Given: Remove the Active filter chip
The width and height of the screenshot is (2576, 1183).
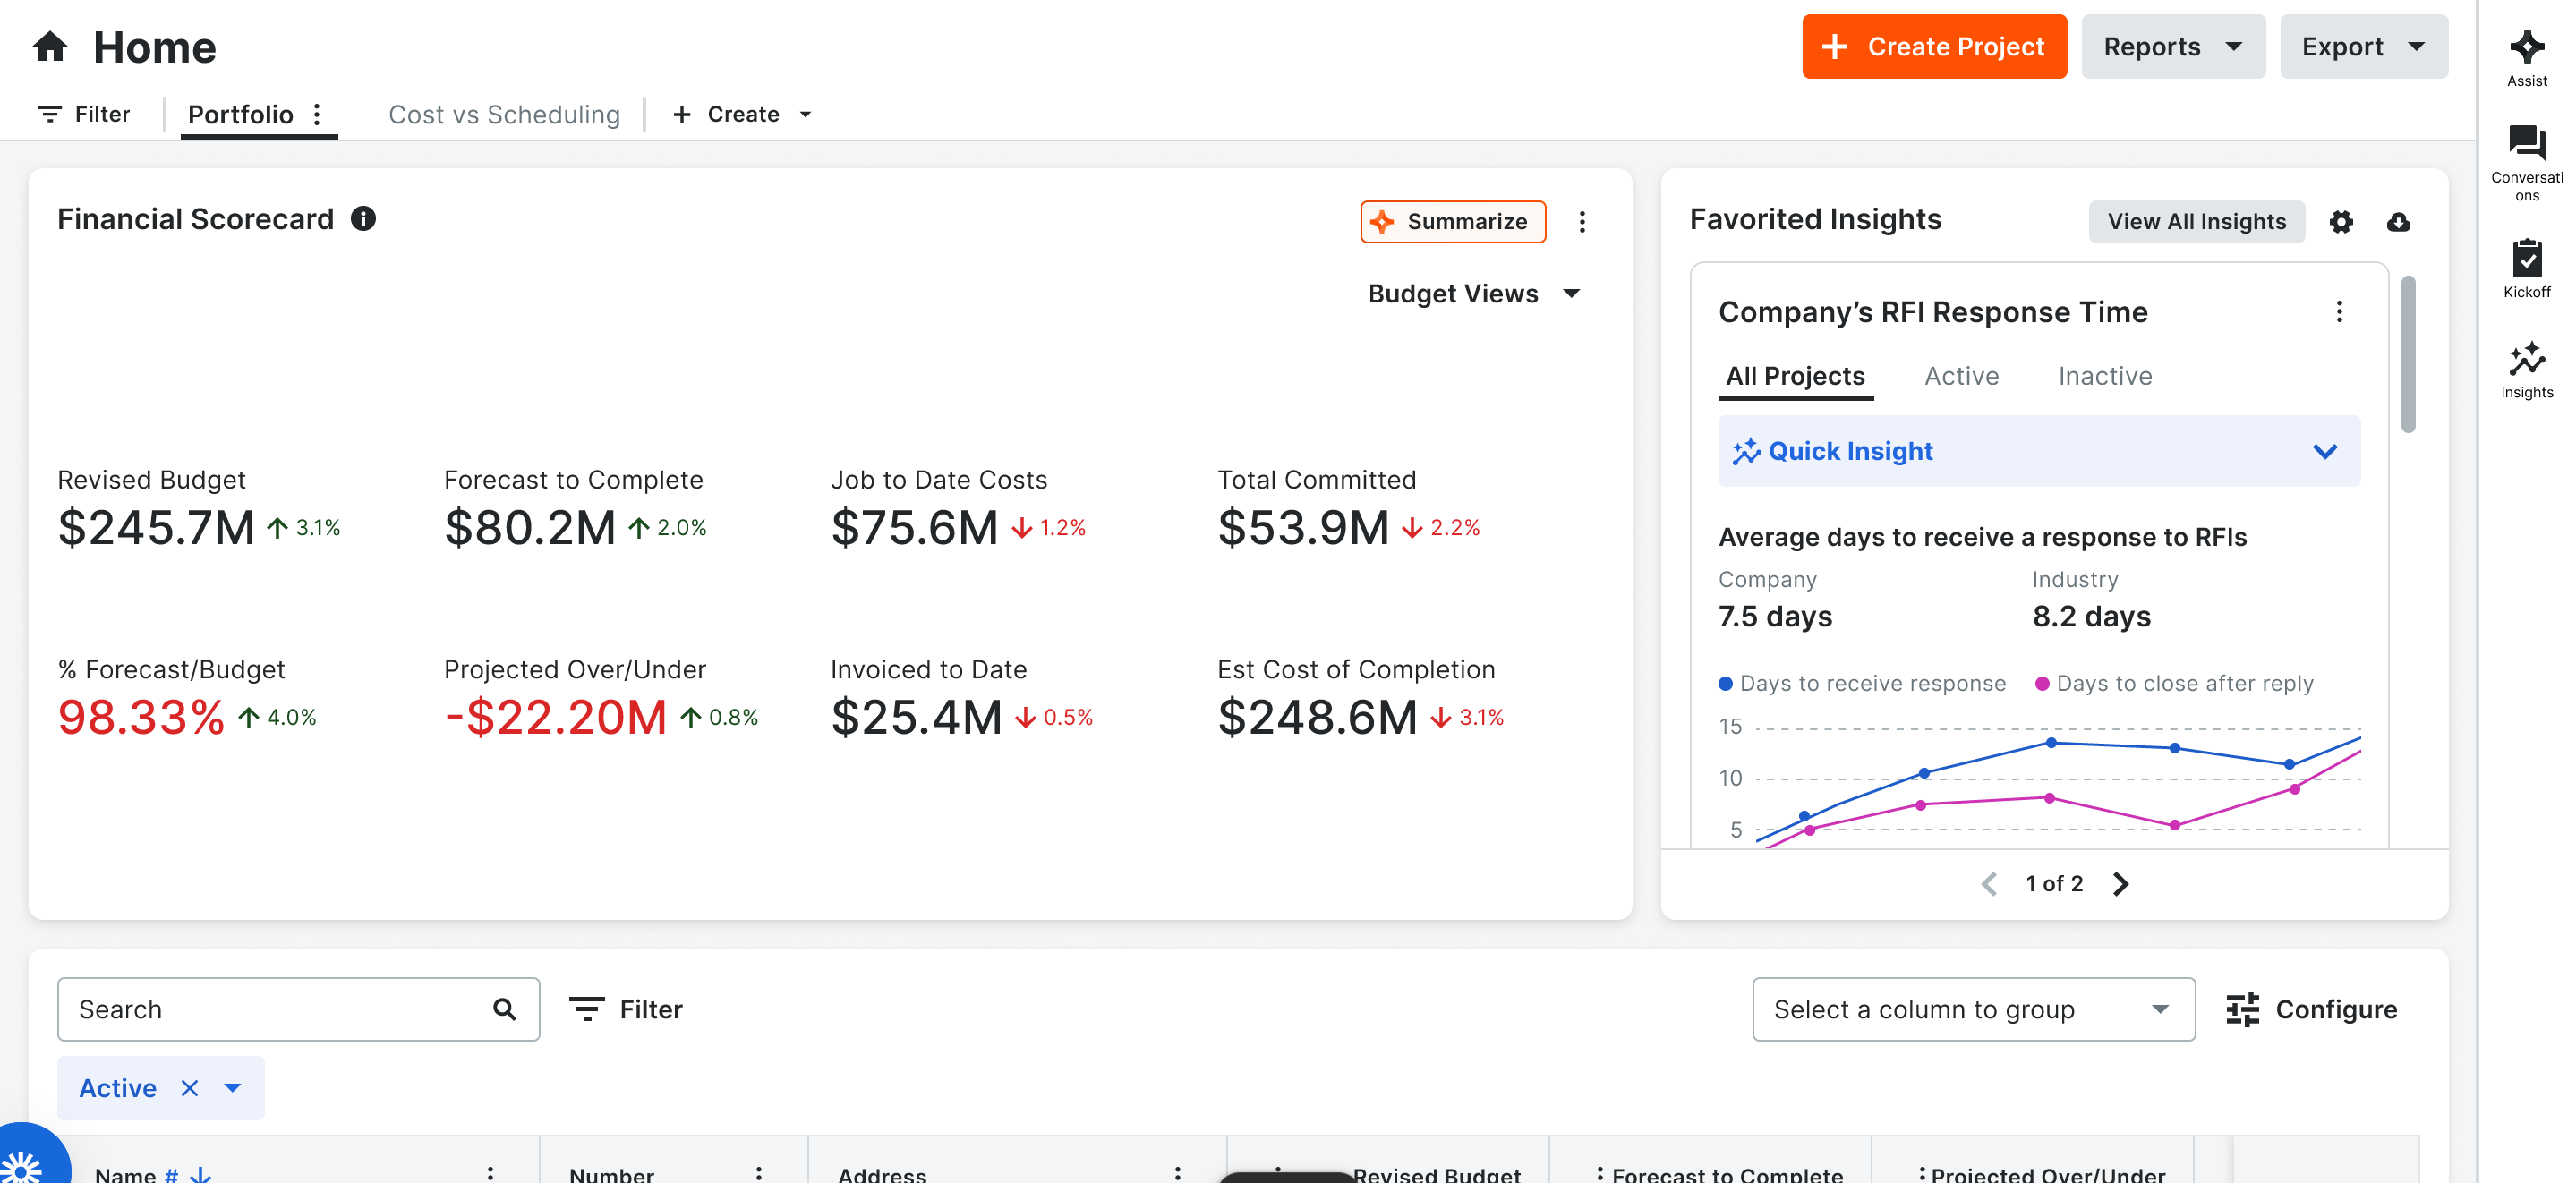Looking at the screenshot, I should [189, 1088].
